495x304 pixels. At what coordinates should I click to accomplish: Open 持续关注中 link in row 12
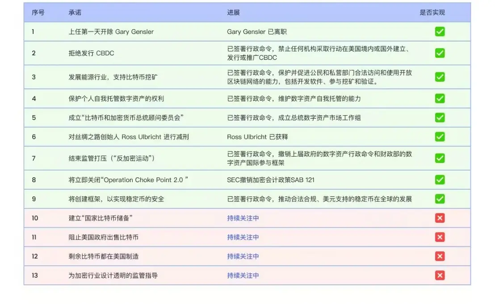243,256
